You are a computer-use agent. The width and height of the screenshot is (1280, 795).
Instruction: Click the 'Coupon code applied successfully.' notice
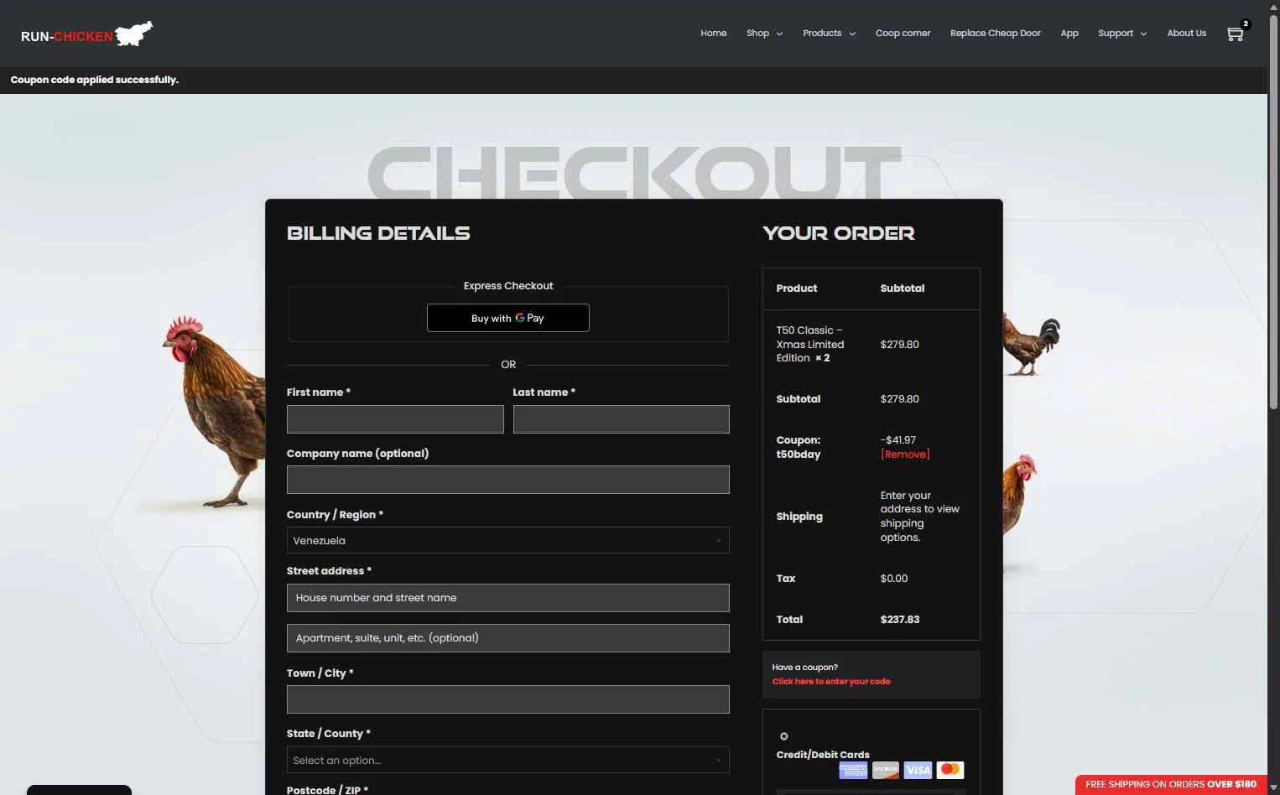[95, 80]
